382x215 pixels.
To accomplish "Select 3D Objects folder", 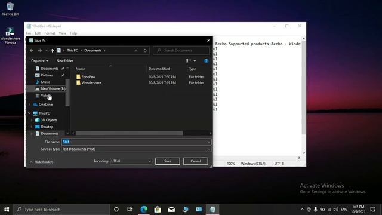I will pyautogui.click(x=49, y=120).
